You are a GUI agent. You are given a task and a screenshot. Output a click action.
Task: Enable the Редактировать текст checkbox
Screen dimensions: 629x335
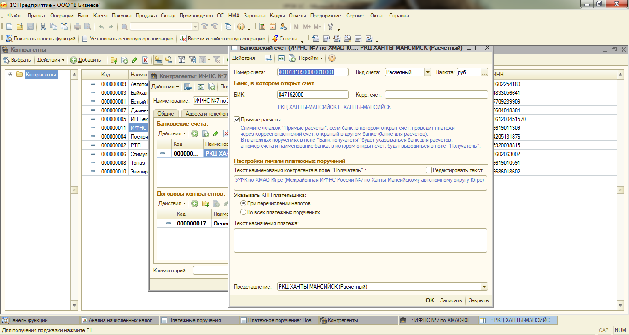(x=429, y=170)
